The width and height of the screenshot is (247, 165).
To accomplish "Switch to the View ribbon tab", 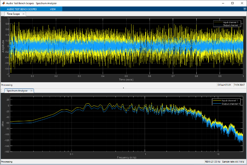I will (x=53, y=8).
